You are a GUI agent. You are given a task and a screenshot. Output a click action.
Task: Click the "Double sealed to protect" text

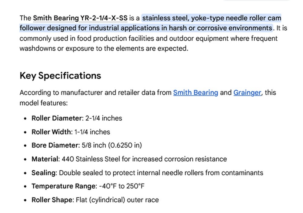pos(85,173)
